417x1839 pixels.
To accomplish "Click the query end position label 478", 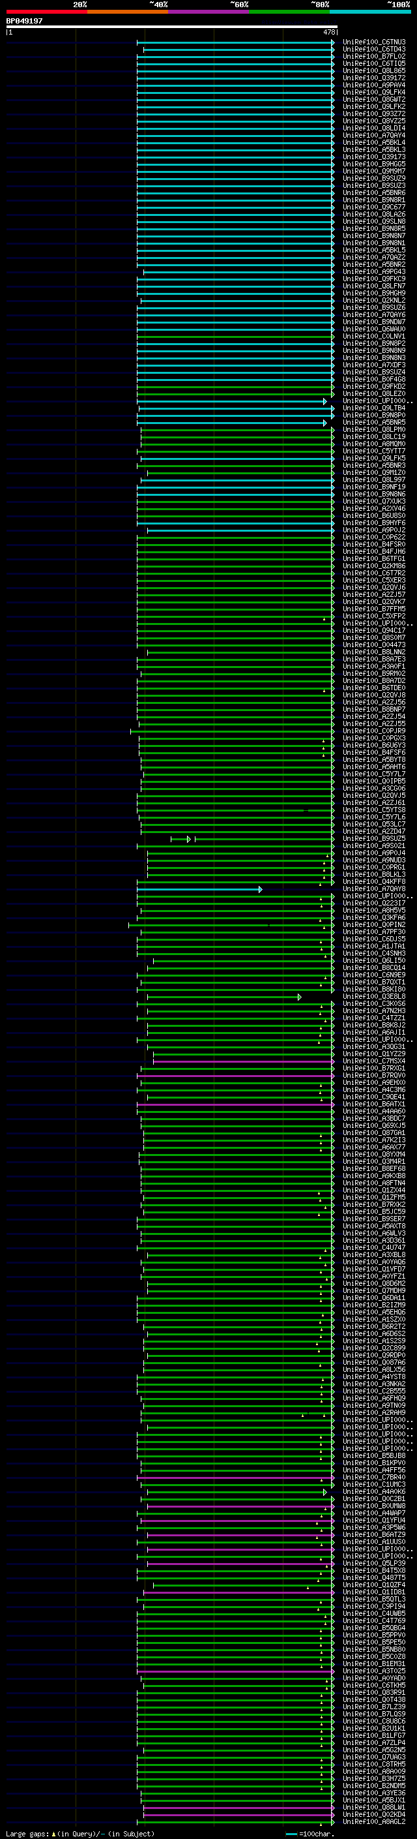I will tap(328, 32).
